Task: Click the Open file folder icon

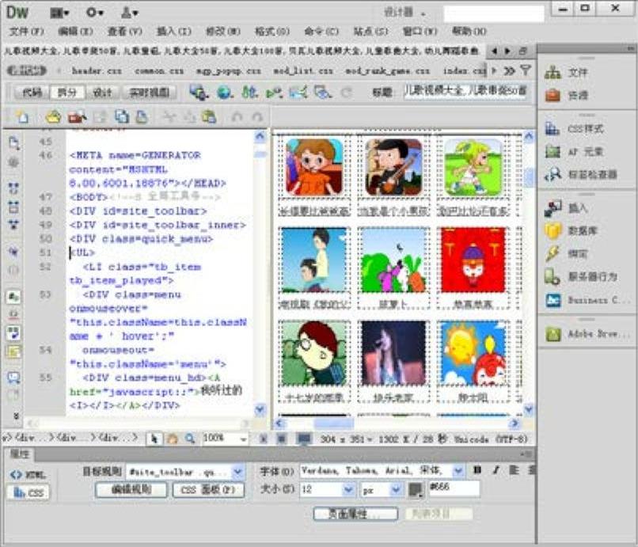Action: click(x=53, y=117)
